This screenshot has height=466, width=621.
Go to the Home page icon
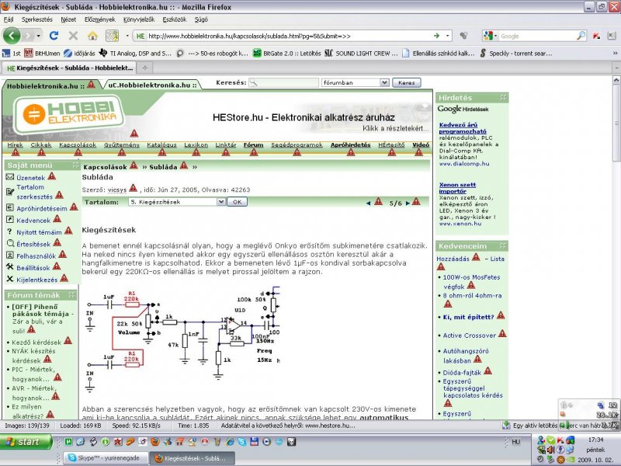(92, 36)
